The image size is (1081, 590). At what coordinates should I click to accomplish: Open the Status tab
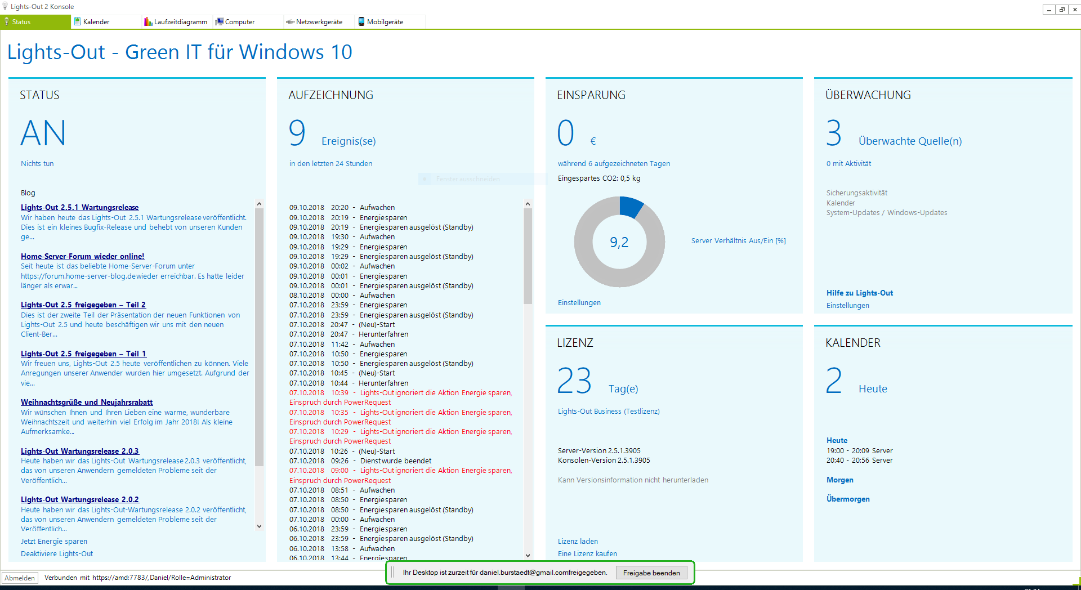tap(35, 22)
